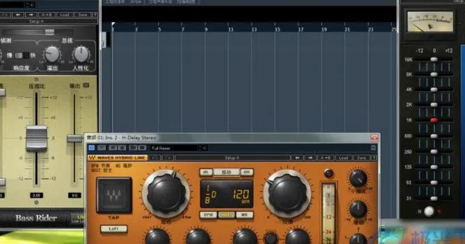The width and height of the screenshot is (465, 244).
Task: Click the redo arrow in H-Delay toolbar
Action: [168, 158]
